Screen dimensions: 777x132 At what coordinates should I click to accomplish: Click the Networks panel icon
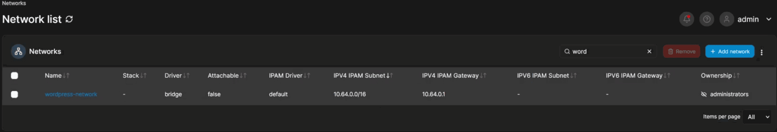click(x=18, y=51)
